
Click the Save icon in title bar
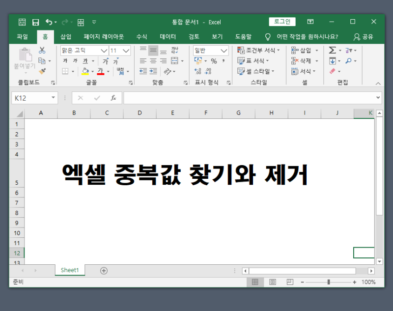coord(35,22)
